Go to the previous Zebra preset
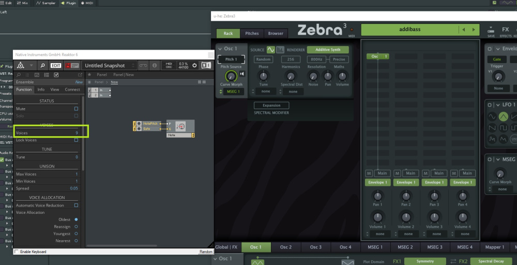The image size is (517, 265). tap(464, 30)
